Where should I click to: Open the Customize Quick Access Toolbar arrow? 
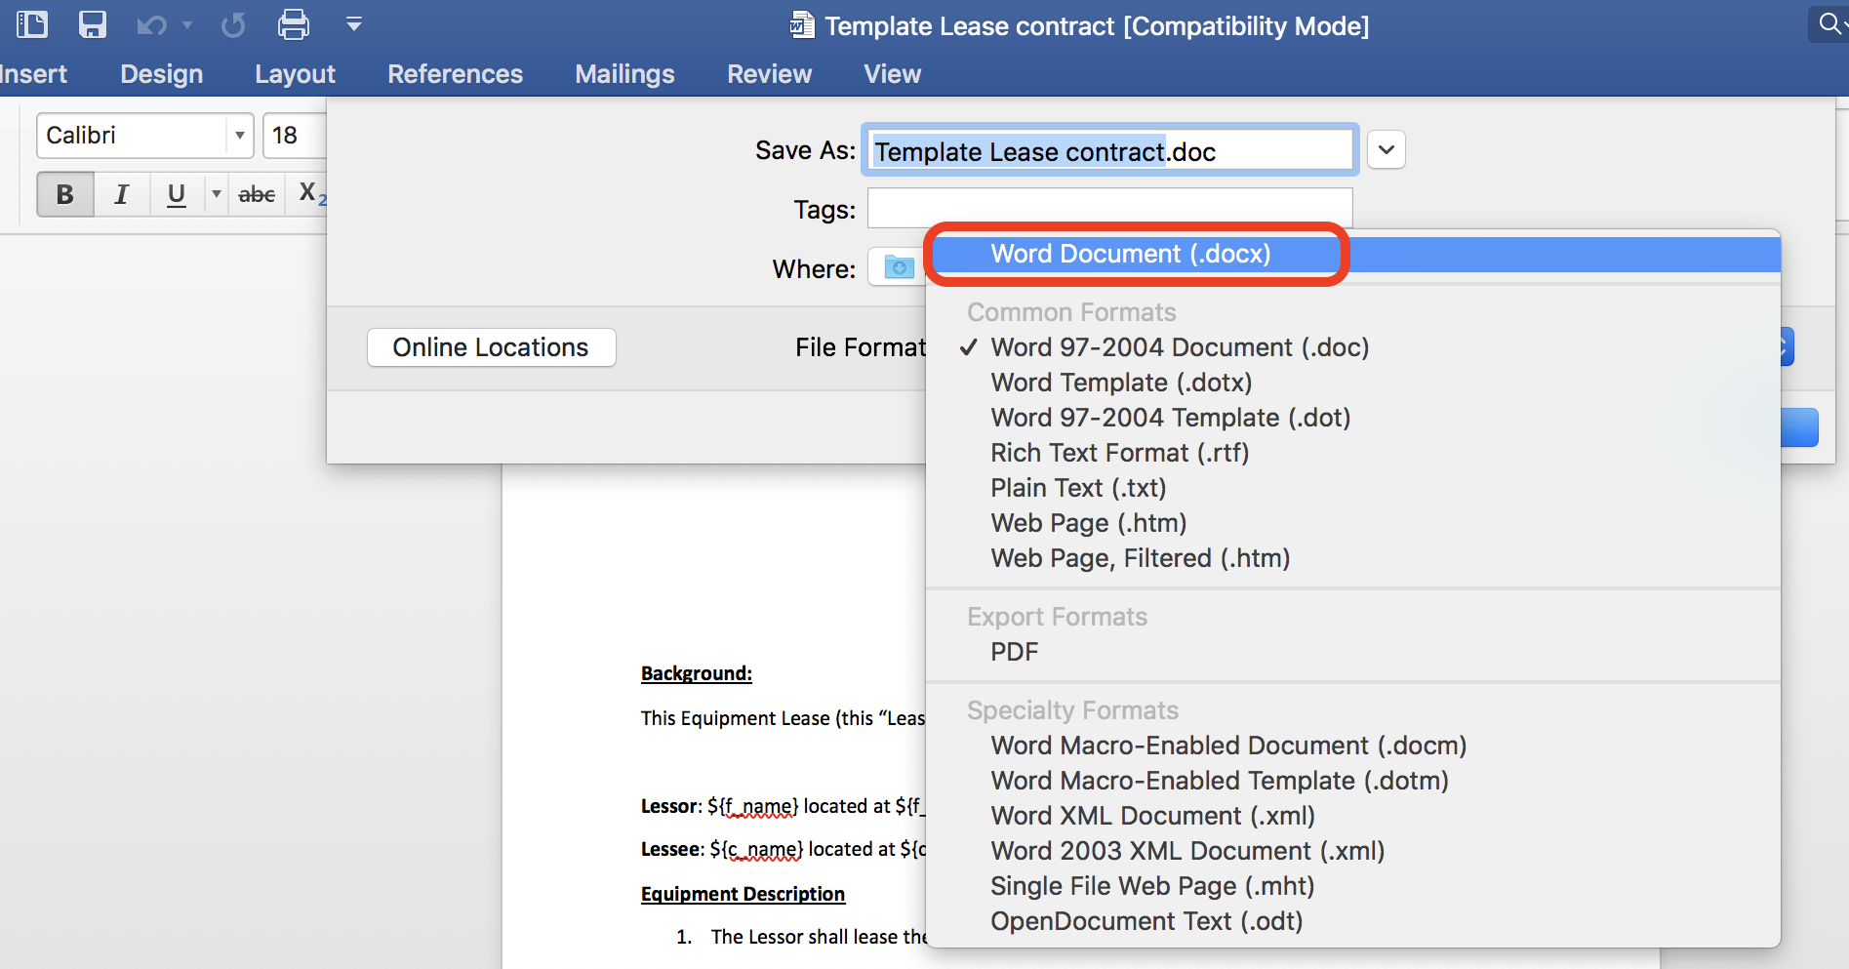pyautogui.click(x=354, y=24)
